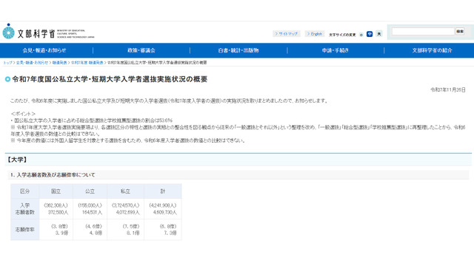Image resolution: width=474 pixels, height=266 pixels.
Task: Click the 志願倍率 cell in 公立 column
Action: click(x=90, y=230)
